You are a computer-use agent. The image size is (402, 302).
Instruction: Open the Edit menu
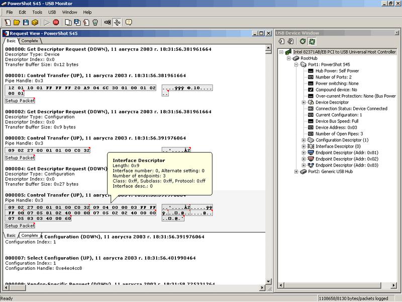pyautogui.click(x=22, y=12)
